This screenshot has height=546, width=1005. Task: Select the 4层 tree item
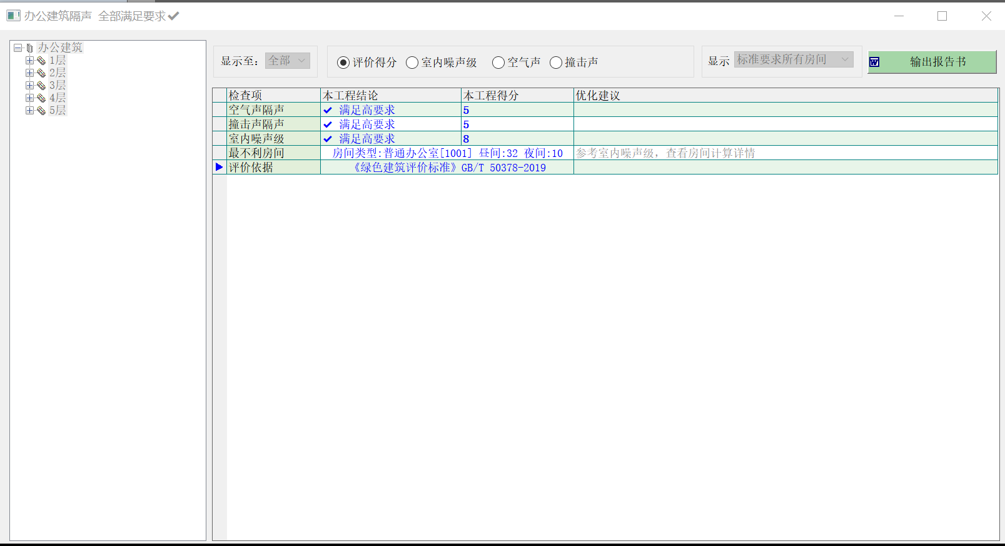(58, 98)
